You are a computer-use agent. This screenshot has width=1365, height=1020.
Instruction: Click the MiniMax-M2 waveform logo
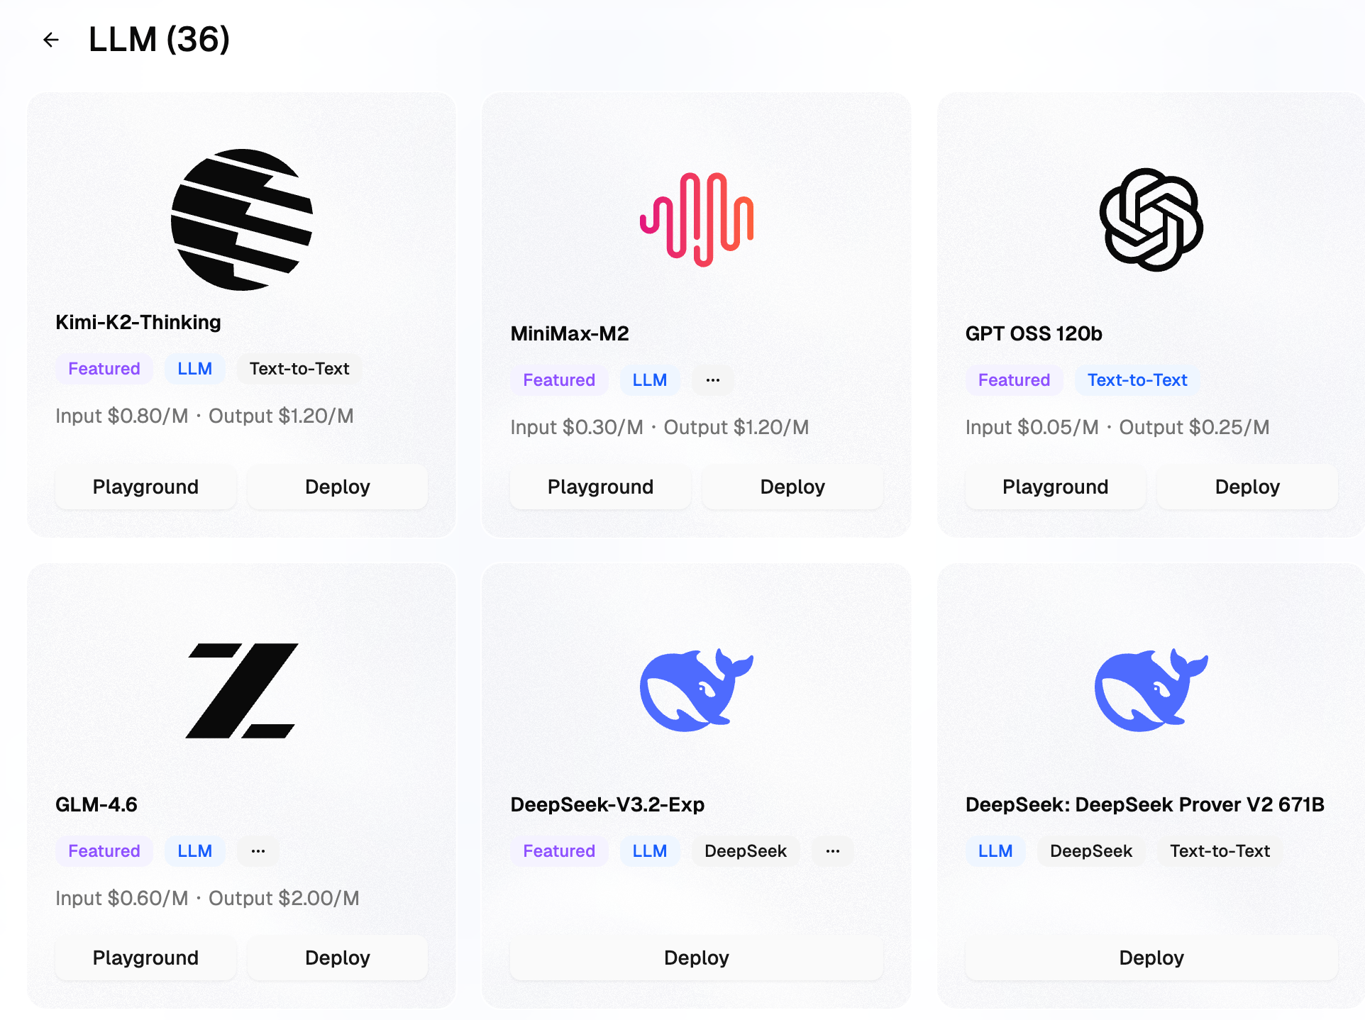[x=697, y=219]
